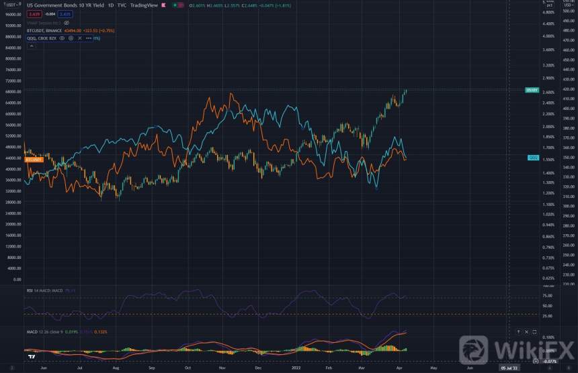Click the TradingView logo at bottom left

click(x=31, y=358)
